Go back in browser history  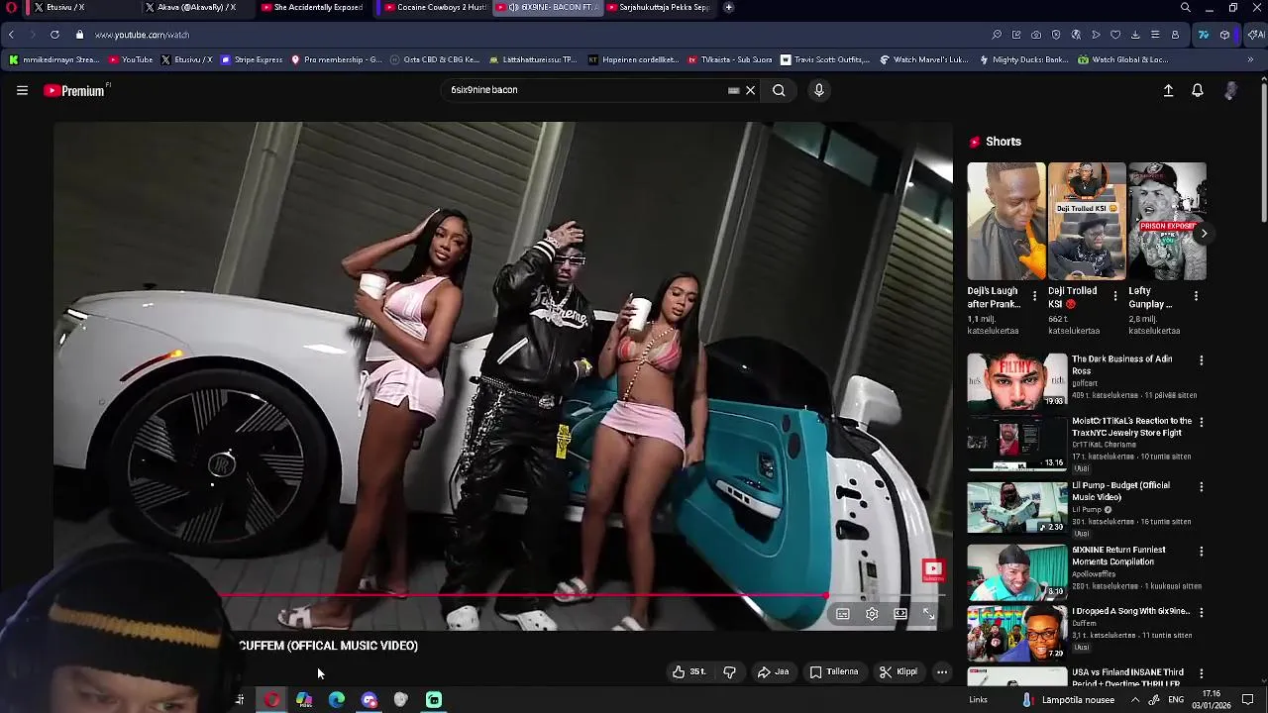coord(11,35)
